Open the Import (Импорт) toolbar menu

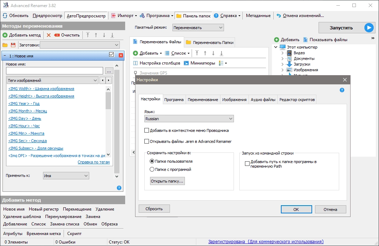(124, 16)
